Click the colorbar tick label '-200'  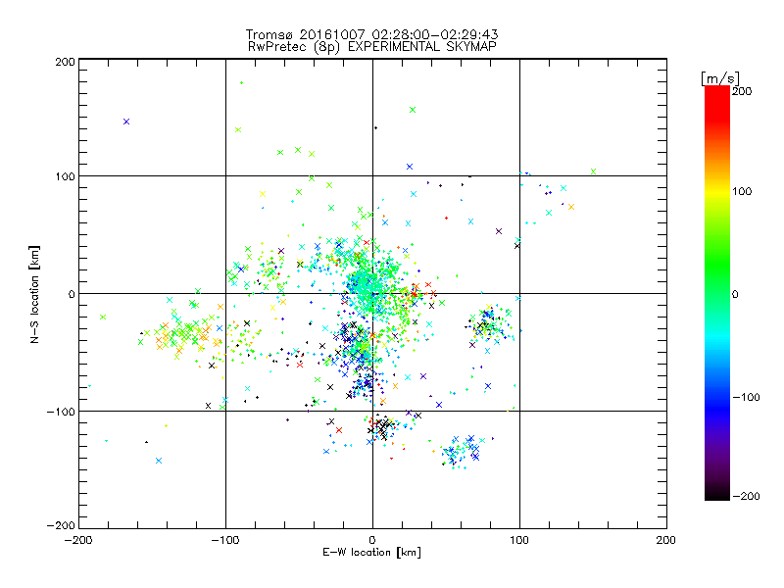[x=746, y=496]
